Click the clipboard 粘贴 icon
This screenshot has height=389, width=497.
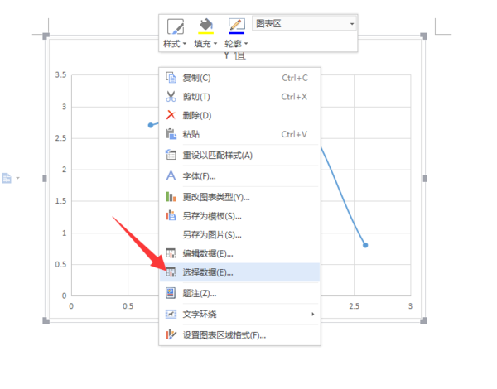[171, 134]
